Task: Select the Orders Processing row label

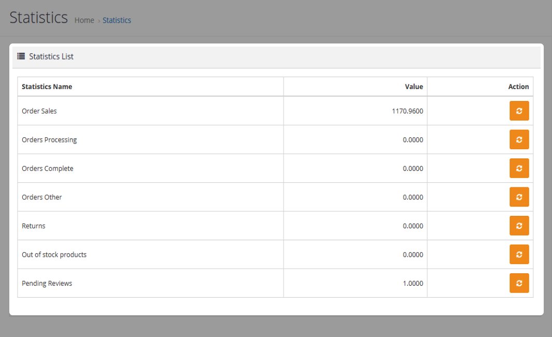Action: point(49,140)
